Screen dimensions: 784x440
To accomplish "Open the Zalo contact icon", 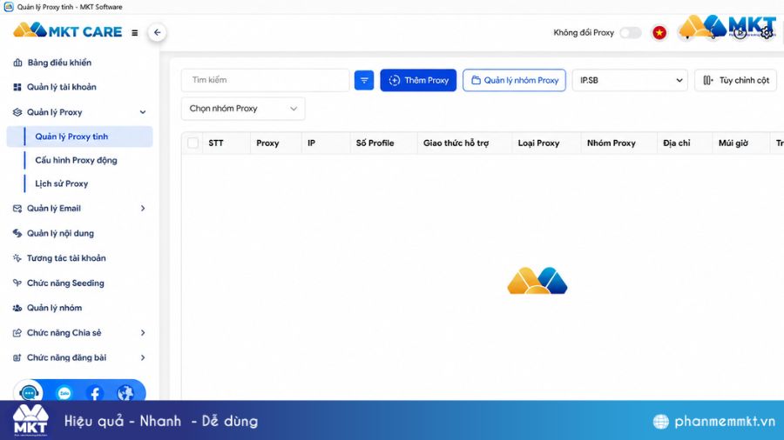I will pos(64,392).
